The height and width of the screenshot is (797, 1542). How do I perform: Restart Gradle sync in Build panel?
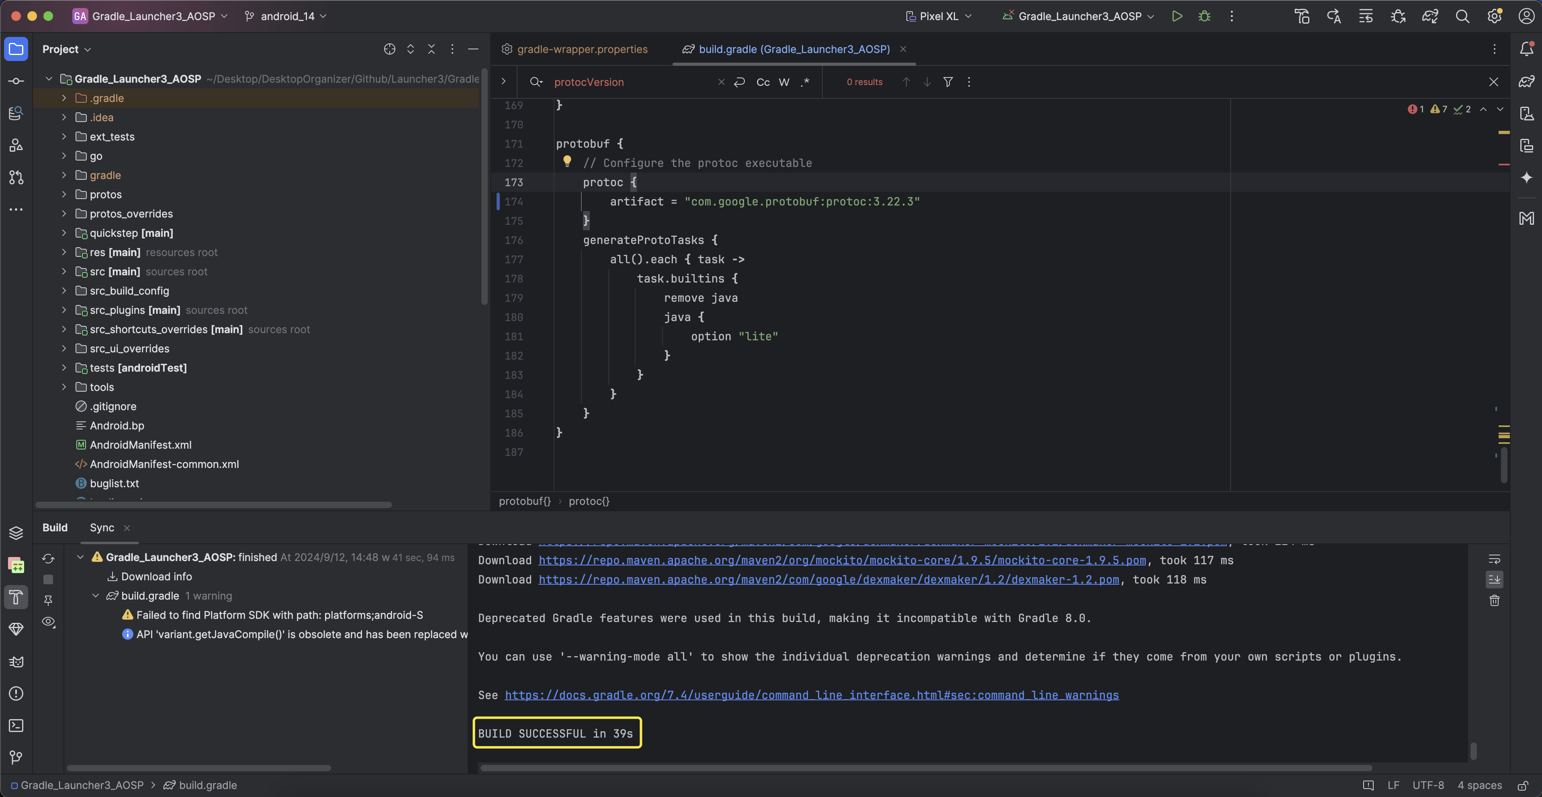pyautogui.click(x=49, y=559)
